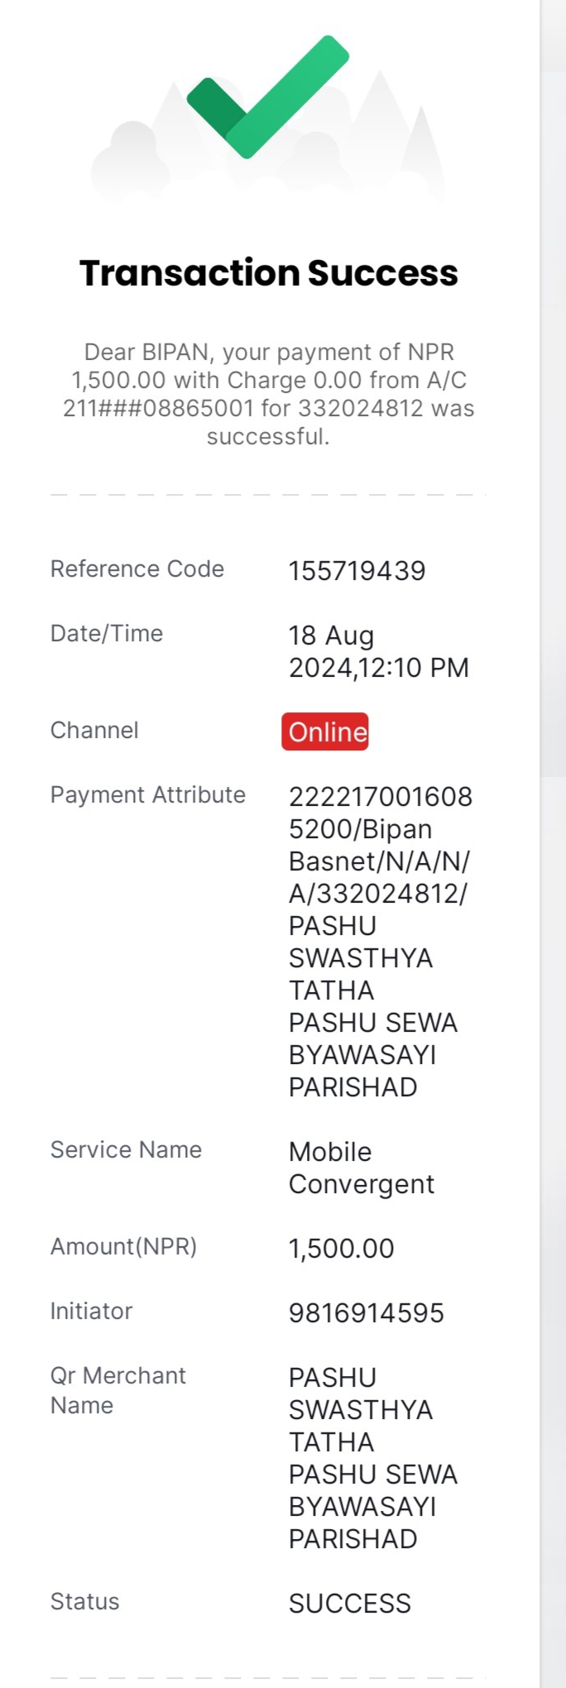566x1688 pixels.
Task: Click the Date/Time value 18 Aug 2024
Action: [378, 651]
